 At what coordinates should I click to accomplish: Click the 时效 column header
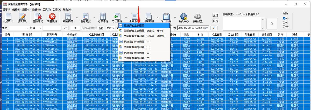(x=200, y=34)
